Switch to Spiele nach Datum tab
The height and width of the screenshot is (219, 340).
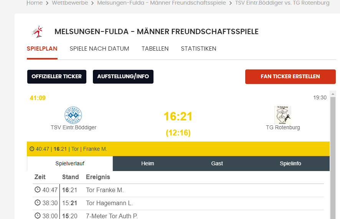[x=99, y=49]
